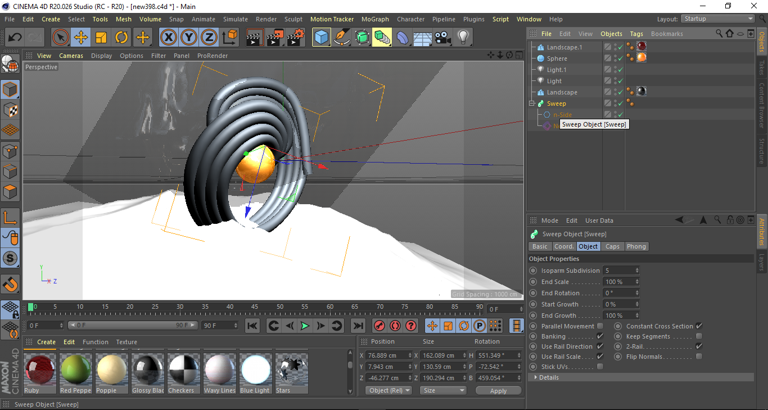Switch to Model mode in sidebar
Screen dimensions: 768x410
point(10,89)
